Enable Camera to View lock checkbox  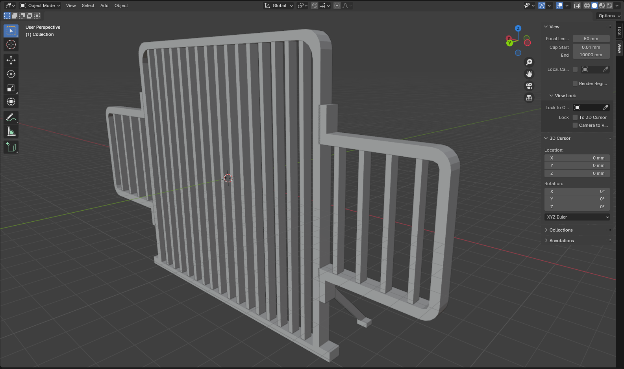pos(575,125)
